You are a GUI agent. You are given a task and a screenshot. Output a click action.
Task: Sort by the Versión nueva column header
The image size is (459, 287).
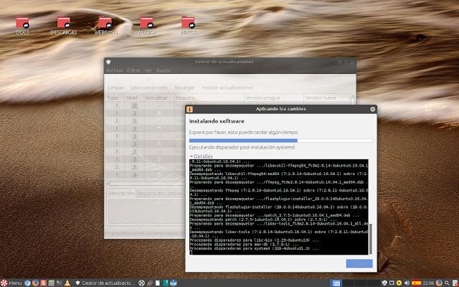point(326,98)
